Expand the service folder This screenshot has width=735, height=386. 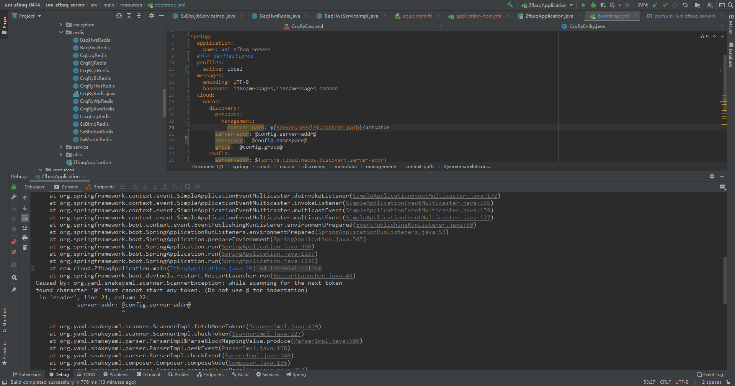click(61, 147)
